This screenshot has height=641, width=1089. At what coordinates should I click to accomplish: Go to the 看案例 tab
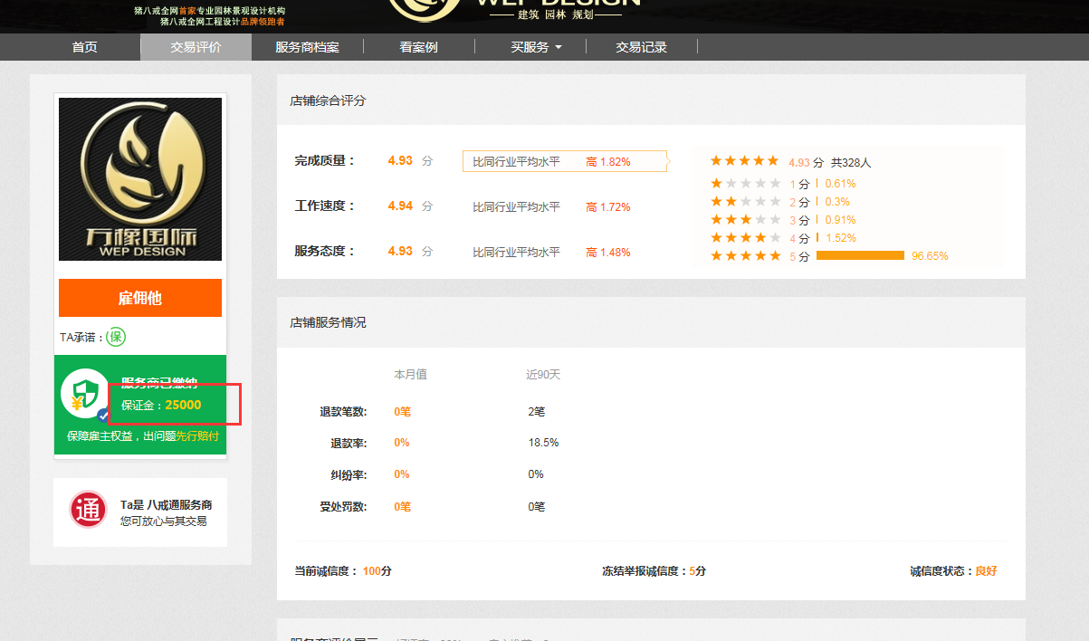click(x=419, y=47)
